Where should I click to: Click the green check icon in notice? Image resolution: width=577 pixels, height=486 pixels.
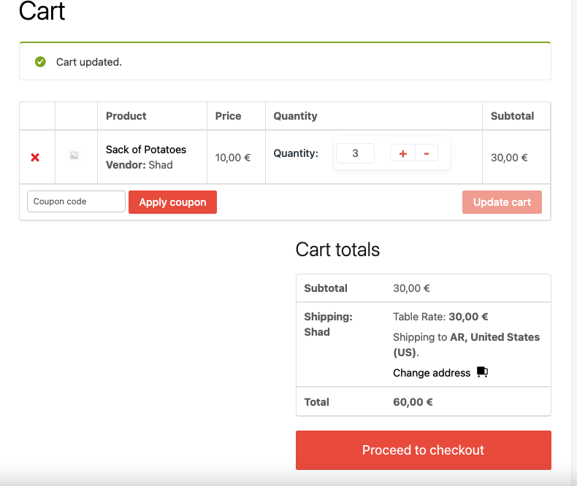tap(40, 62)
